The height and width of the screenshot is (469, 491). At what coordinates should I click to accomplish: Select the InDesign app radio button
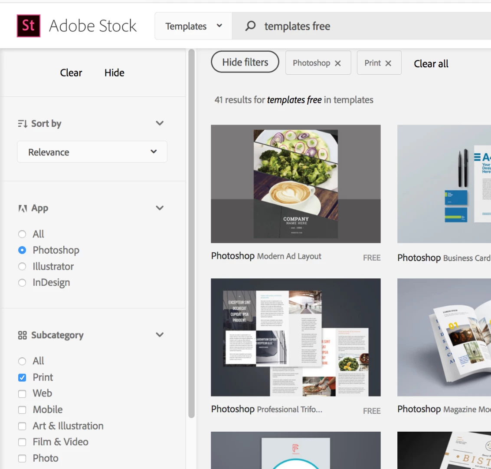click(22, 283)
